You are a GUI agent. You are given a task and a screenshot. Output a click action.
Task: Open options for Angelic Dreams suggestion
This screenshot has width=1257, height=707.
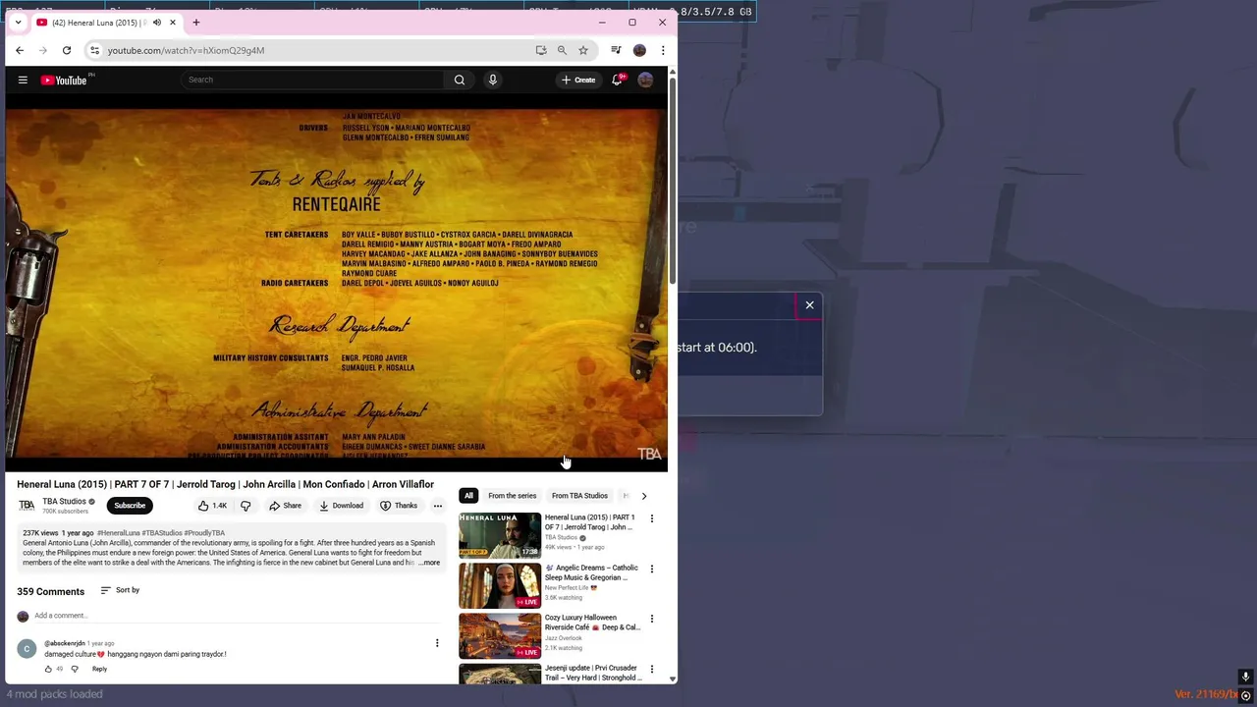point(651,569)
